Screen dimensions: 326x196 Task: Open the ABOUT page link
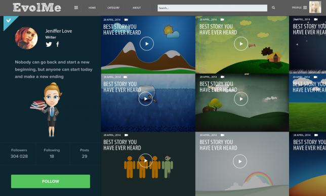(x=137, y=8)
